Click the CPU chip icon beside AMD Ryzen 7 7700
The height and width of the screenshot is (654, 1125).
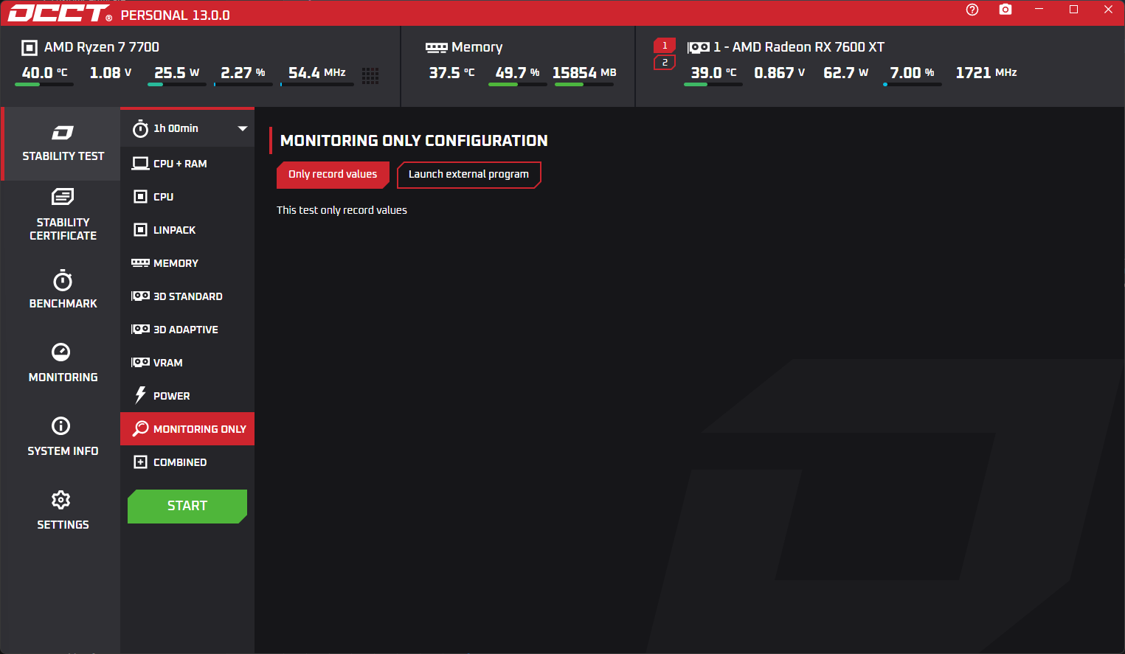[30, 48]
